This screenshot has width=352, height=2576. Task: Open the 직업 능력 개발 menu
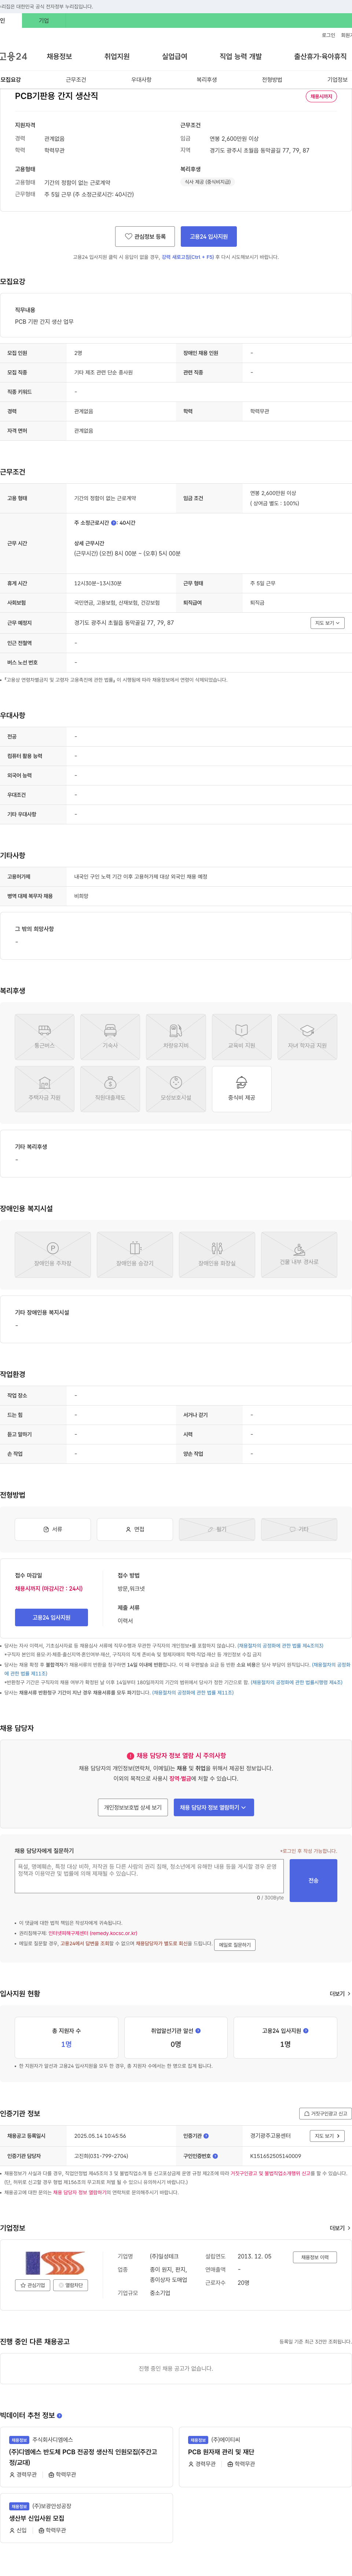coord(241,56)
